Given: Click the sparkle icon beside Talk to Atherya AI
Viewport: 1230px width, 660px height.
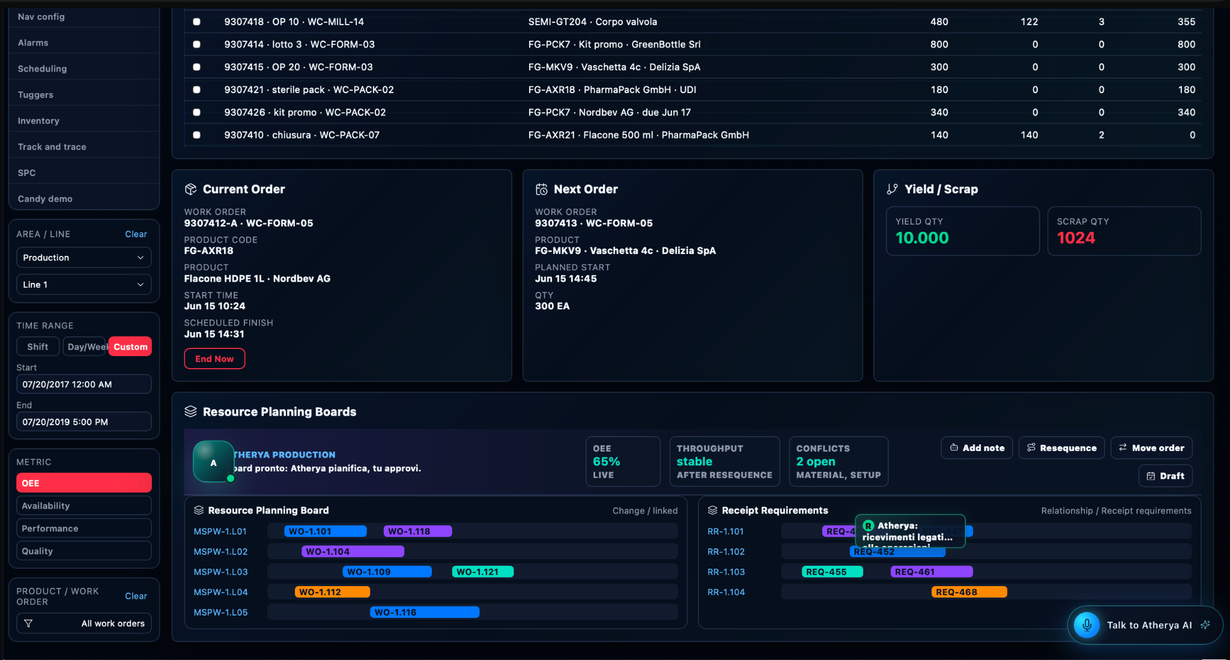Looking at the screenshot, I should tap(1205, 625).
